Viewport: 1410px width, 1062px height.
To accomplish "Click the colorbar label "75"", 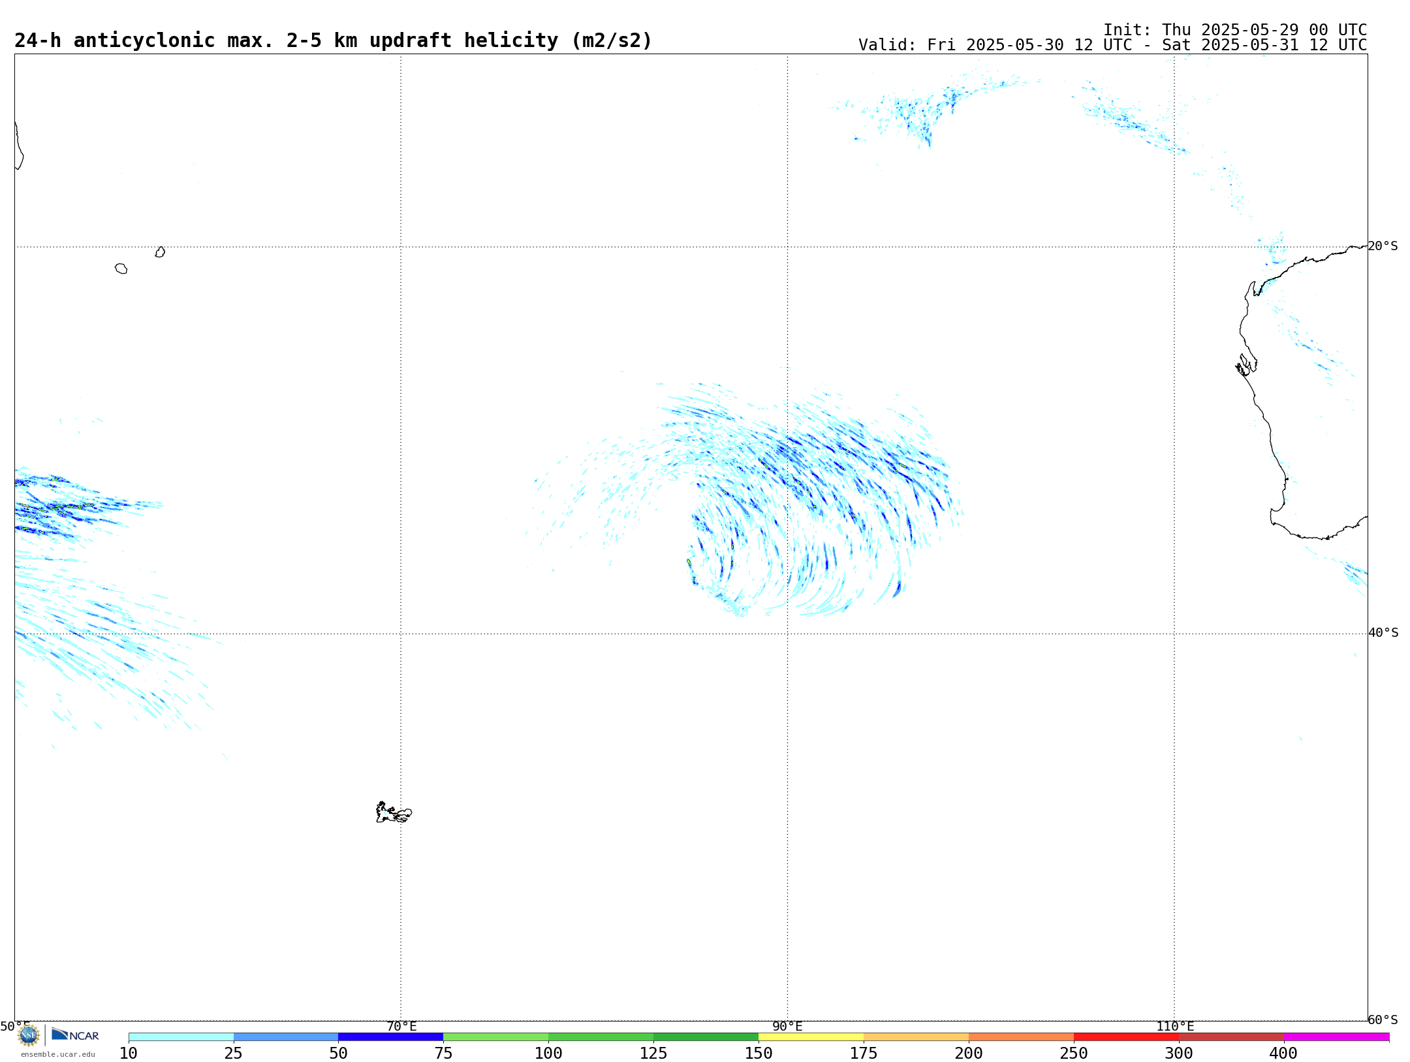I will [x=443, y=1054].
